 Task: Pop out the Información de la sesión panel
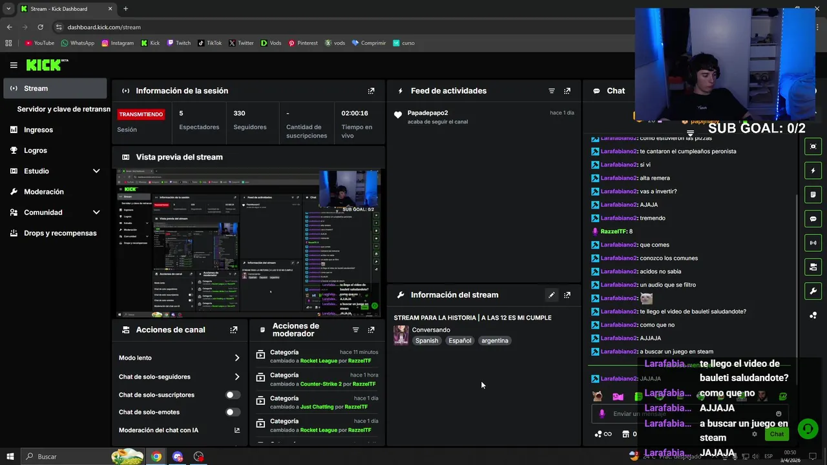(x=371, y=91)
